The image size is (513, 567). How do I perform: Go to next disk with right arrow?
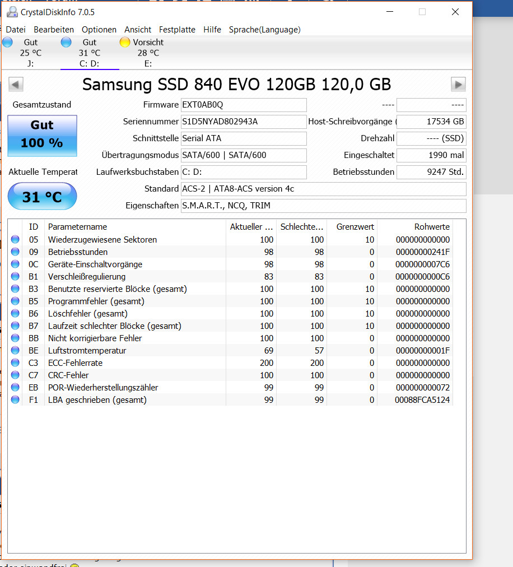[x=458, y=85]
